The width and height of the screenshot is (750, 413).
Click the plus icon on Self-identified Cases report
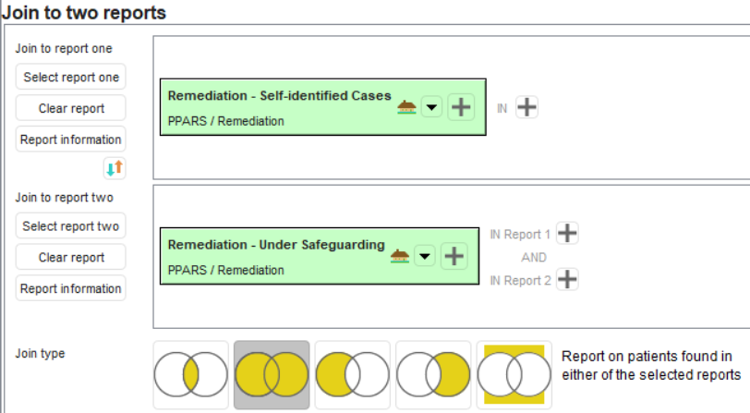pos(461,107)
